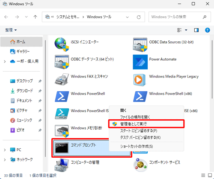Go up one folder level
This screenshot has width=214, height=179.
[x=35, y=17]
